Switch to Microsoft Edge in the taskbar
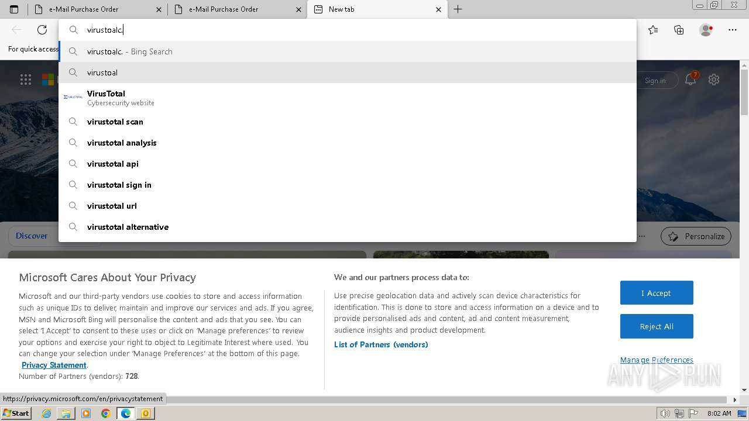Viewport: 749px width, 421px height. pos(125,413)
